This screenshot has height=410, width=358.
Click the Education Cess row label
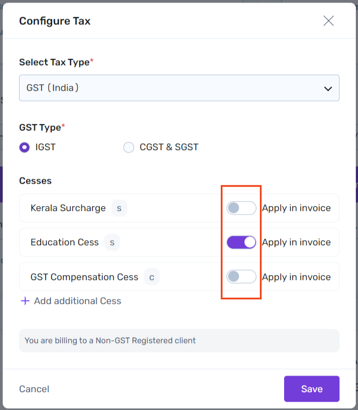pyautogui.click(x=65, y=242)
